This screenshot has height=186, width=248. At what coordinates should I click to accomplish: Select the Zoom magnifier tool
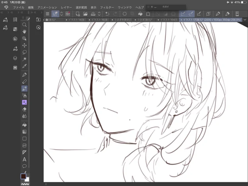click(24, 25)
